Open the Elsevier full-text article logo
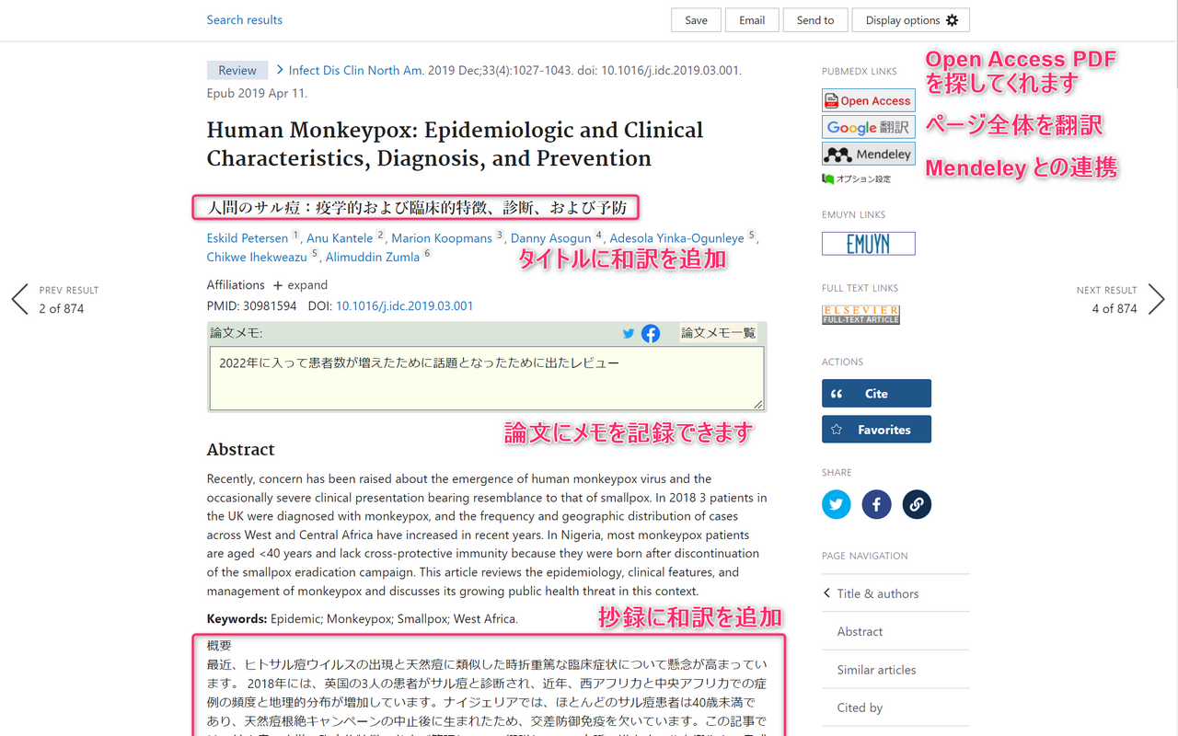Screen dimensions: 1178x736 [860, 315]
